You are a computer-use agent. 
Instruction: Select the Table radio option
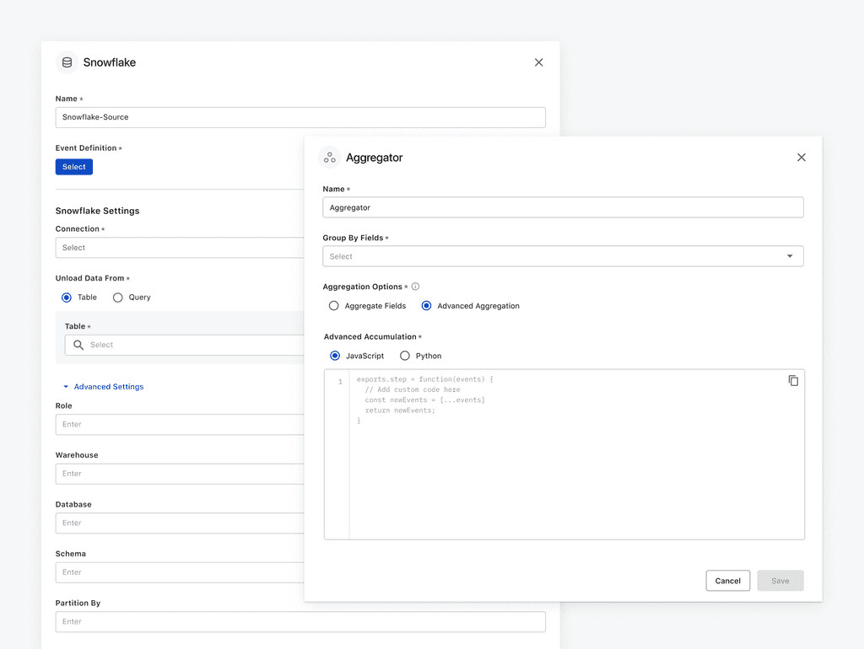point(67,298)
